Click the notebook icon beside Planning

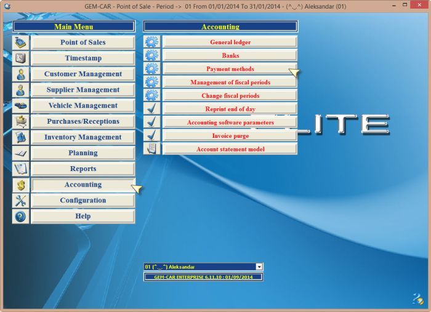click(20, 153)
